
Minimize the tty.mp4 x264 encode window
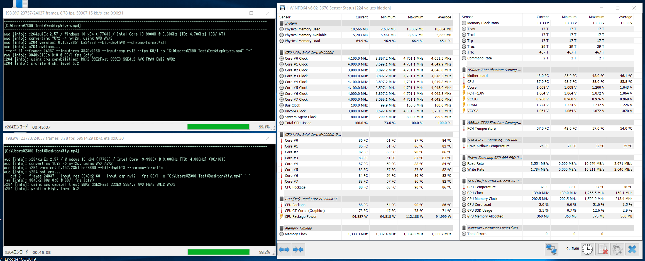pyautogui.click(x=235, y=138)
